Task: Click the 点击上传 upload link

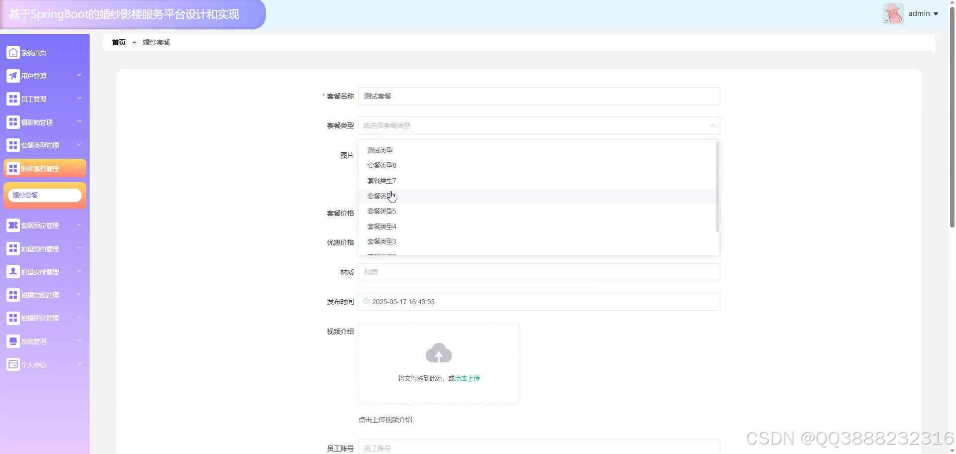Action: [x=467, y=378]
